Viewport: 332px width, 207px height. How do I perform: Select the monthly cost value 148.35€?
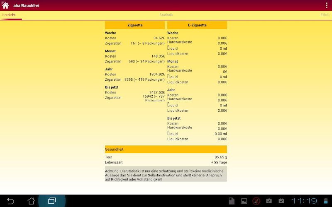pyautogui.click(x=158, y=56)
